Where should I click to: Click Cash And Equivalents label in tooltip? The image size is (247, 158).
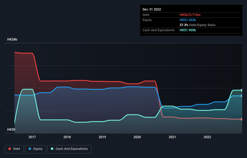tap(159, 30)
